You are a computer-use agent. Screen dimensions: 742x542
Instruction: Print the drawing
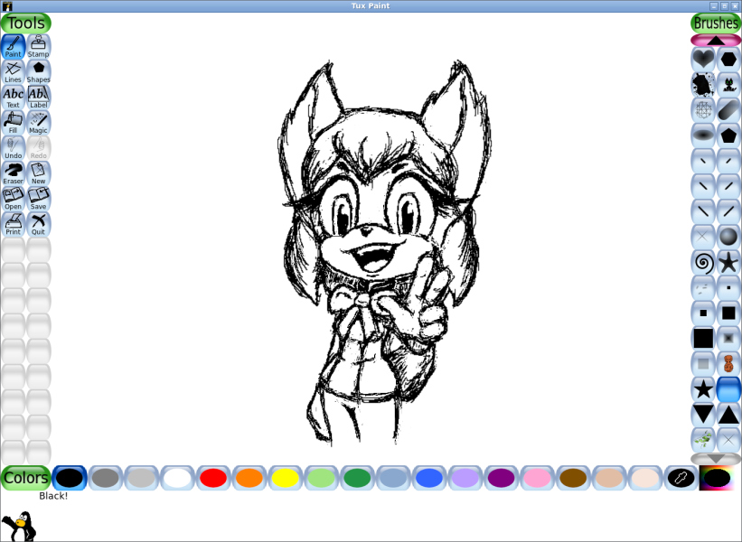pyautogui.click(x=13, y=225)
